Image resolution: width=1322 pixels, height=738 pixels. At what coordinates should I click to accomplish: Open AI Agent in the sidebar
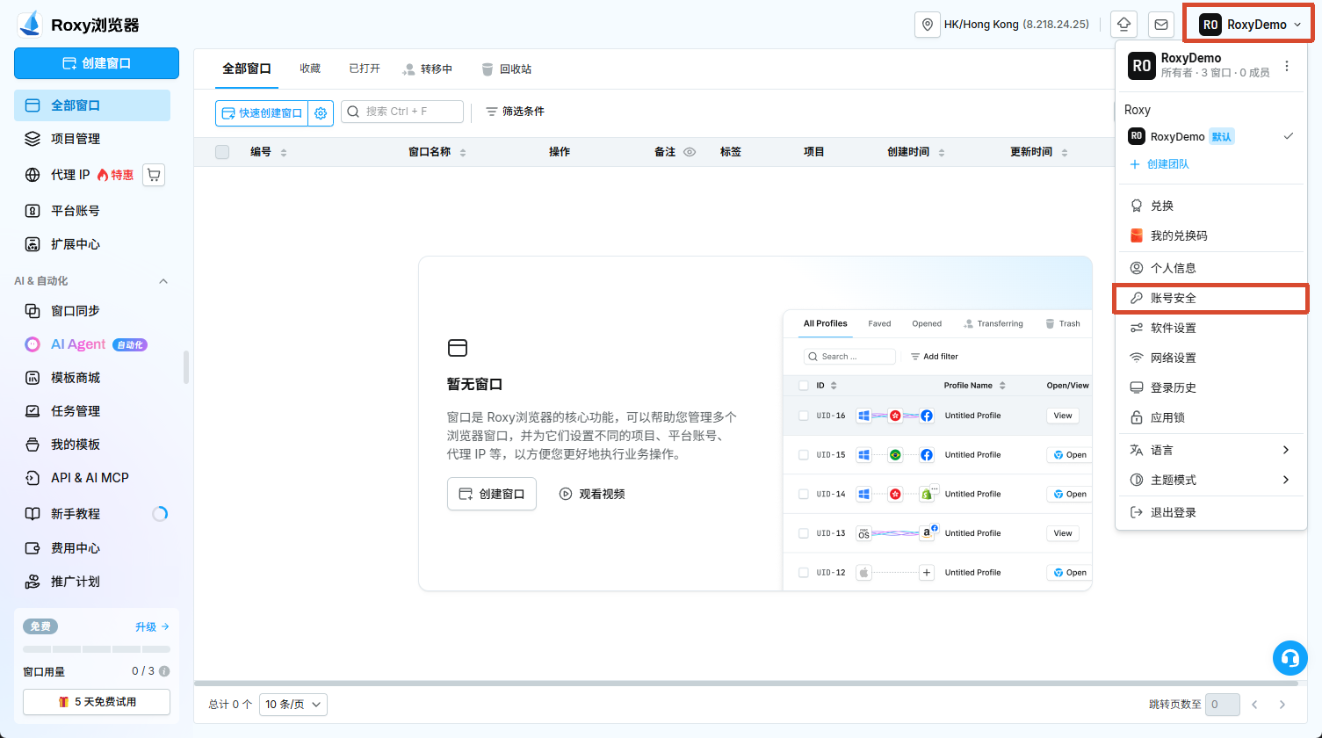pyautogui.click(x=92, y=344)
